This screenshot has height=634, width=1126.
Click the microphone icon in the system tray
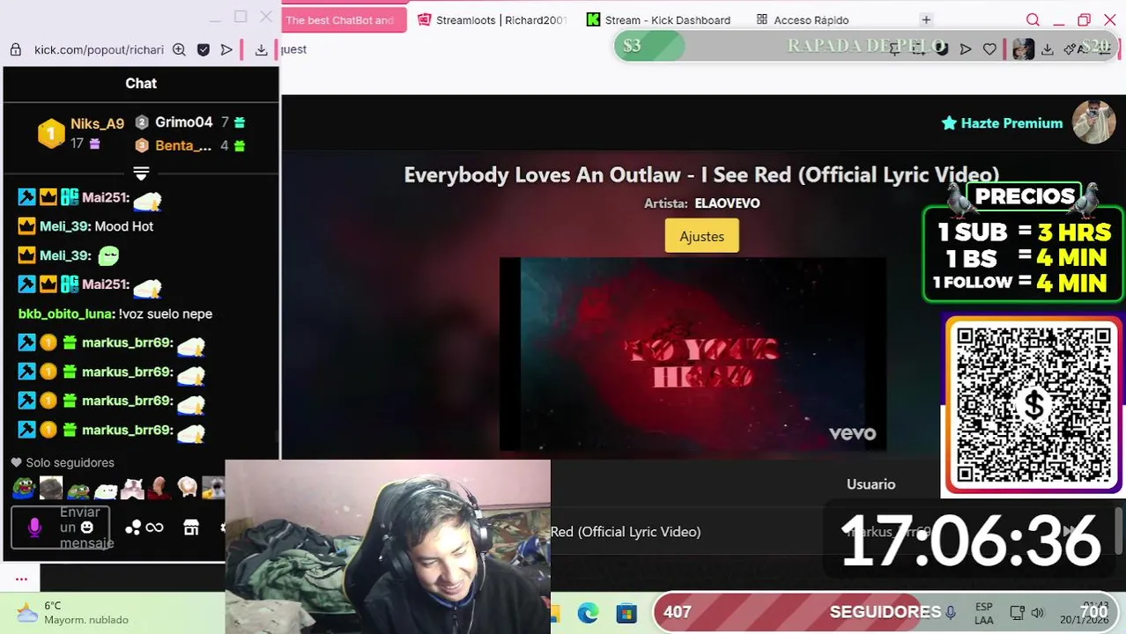[x=951, y=613]
